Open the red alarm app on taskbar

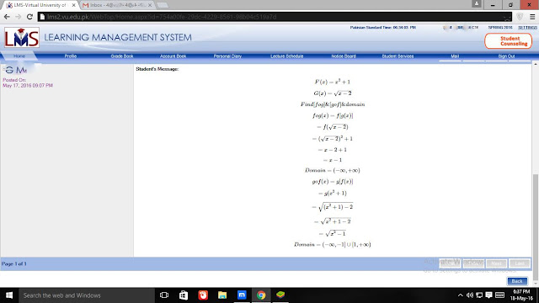coord(203,295)
